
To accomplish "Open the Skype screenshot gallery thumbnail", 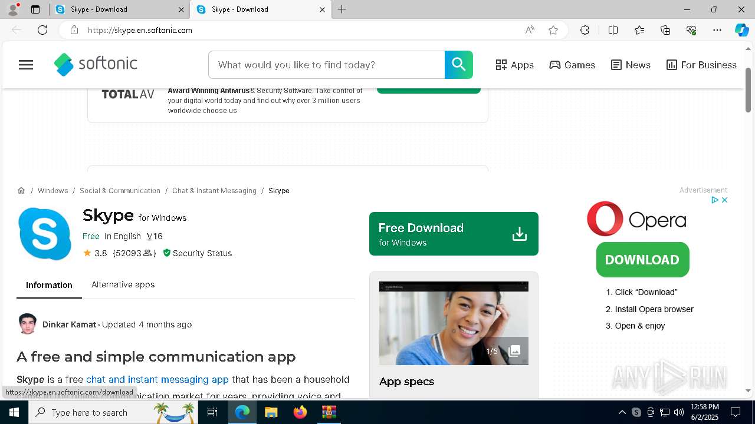I will point(454,323).
